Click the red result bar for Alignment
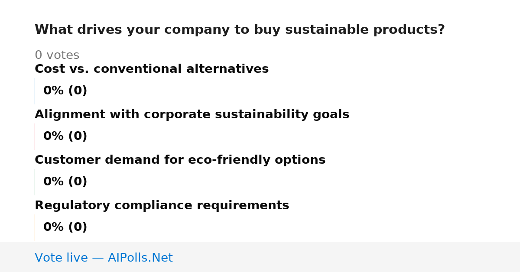Image resolution: width=520 pixels, height=272 pixels. 35,136
